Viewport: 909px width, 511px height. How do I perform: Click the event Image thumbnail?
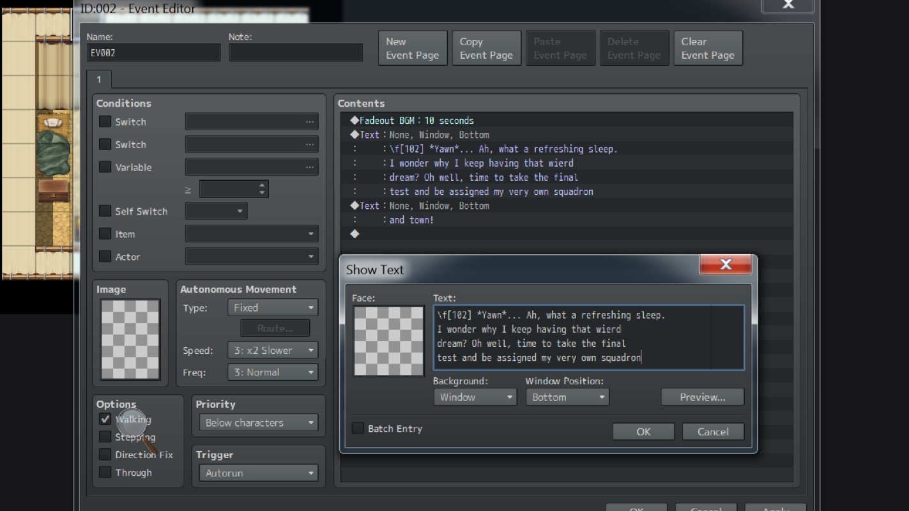[x=130, y=340]
